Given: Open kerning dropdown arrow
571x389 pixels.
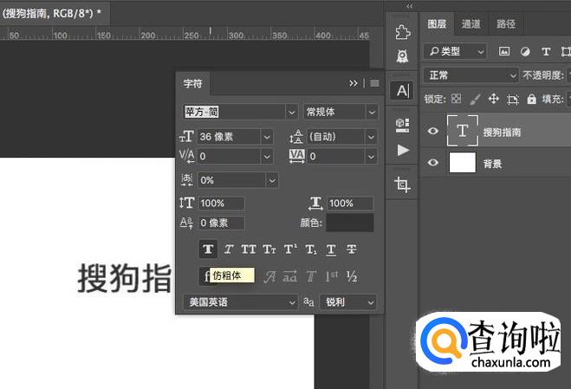Looking at the screenshot, I should pyautogui.click(x=267, y=157).
